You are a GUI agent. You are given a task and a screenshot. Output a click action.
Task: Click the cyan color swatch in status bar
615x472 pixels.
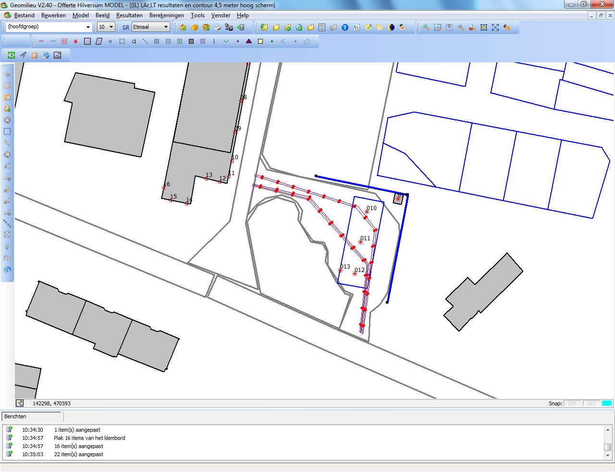(x=607, y=403)
